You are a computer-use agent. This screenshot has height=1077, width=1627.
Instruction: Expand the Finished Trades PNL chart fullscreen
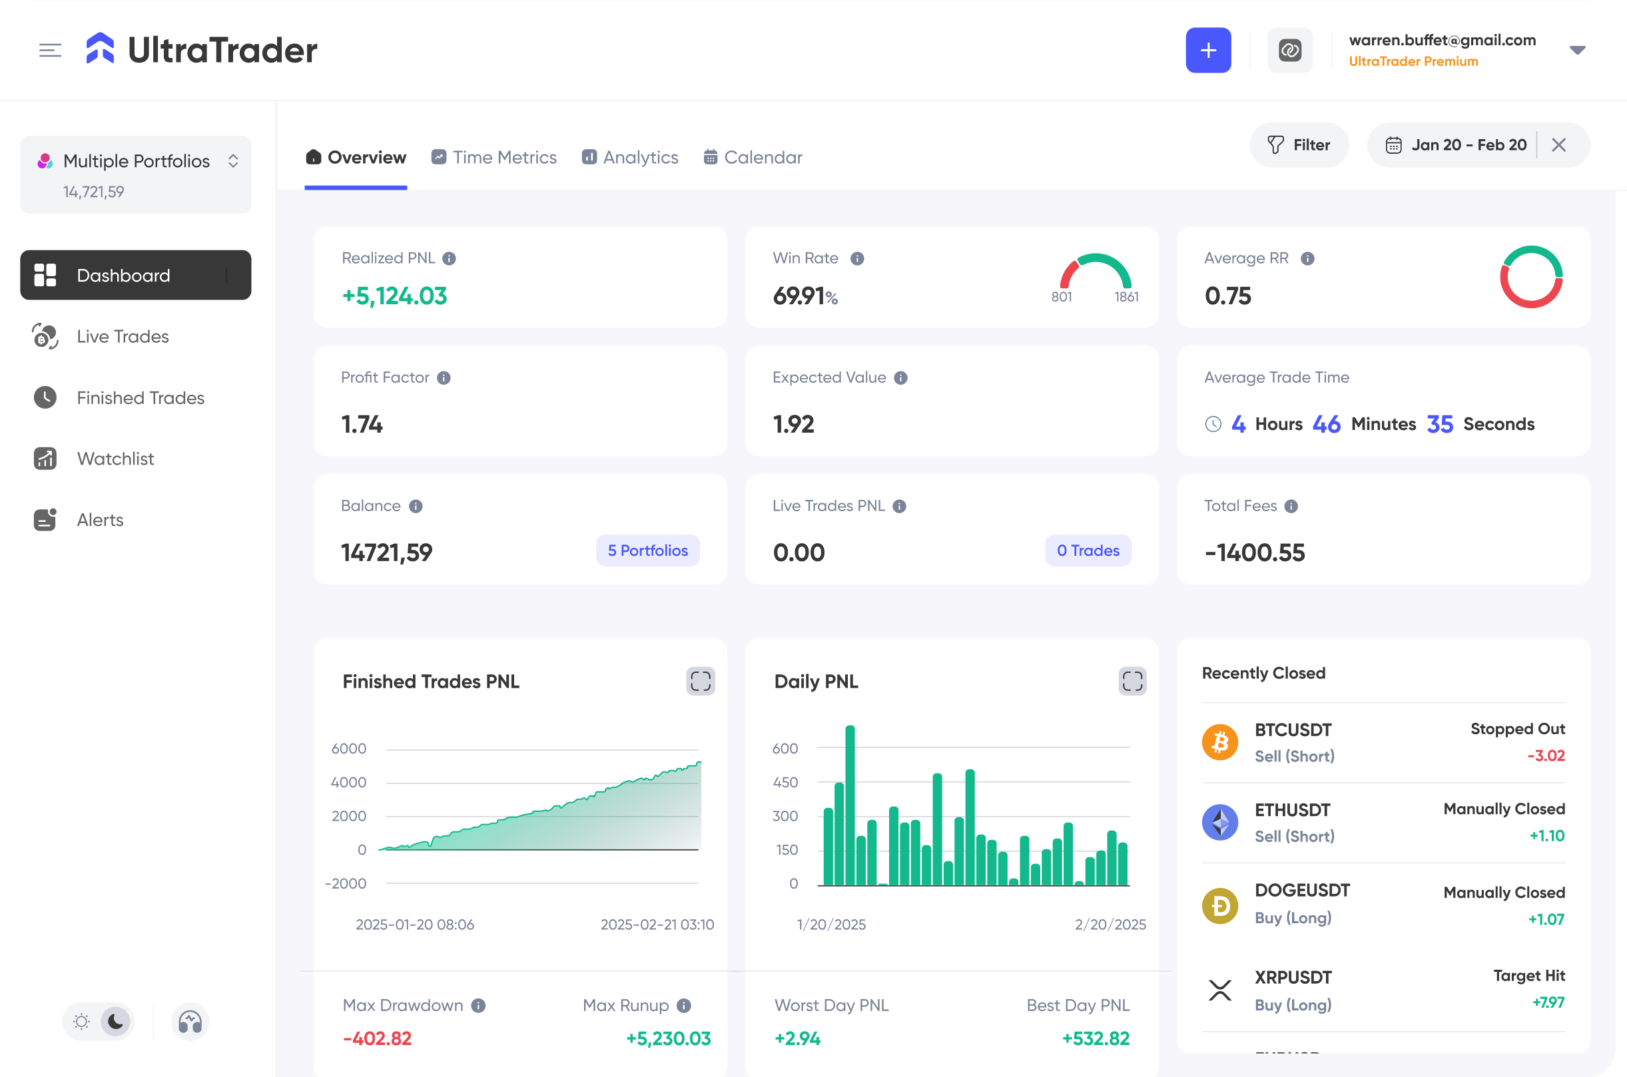(700, 681)
